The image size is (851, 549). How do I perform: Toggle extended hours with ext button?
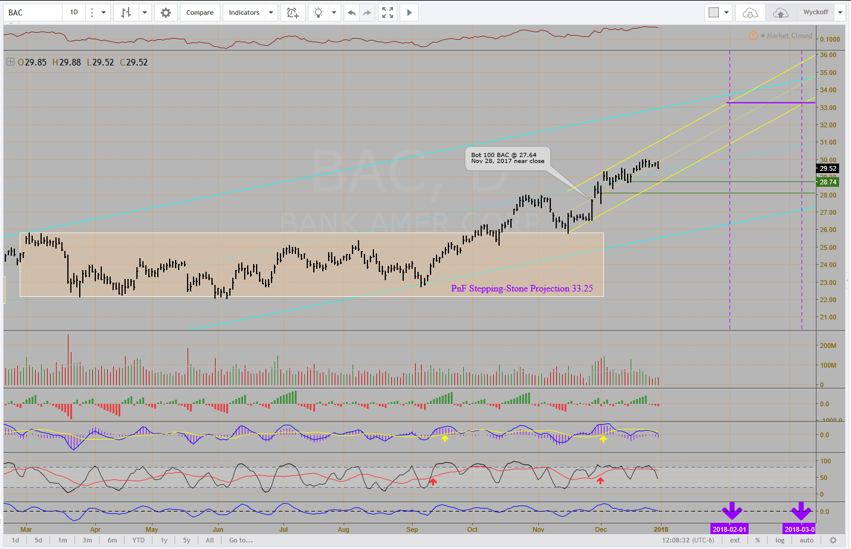click(735, 540)
